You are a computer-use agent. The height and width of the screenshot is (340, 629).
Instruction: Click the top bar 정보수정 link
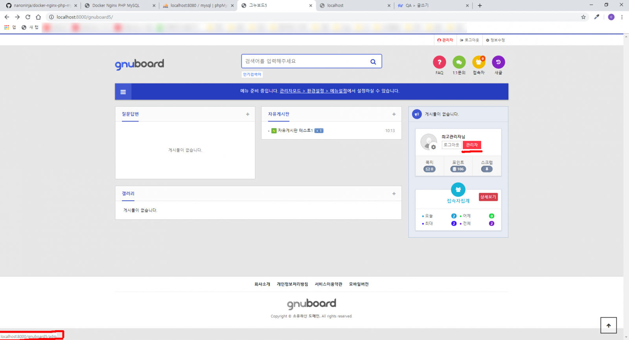[x=495, y=40]
